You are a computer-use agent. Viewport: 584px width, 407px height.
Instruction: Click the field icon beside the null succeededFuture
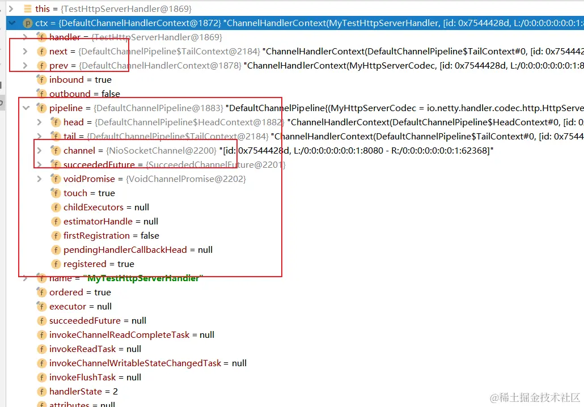tap(42, 321)
